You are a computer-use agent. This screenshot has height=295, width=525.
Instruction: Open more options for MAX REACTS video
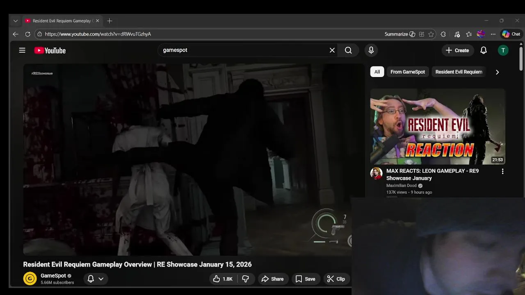point(502,172)
